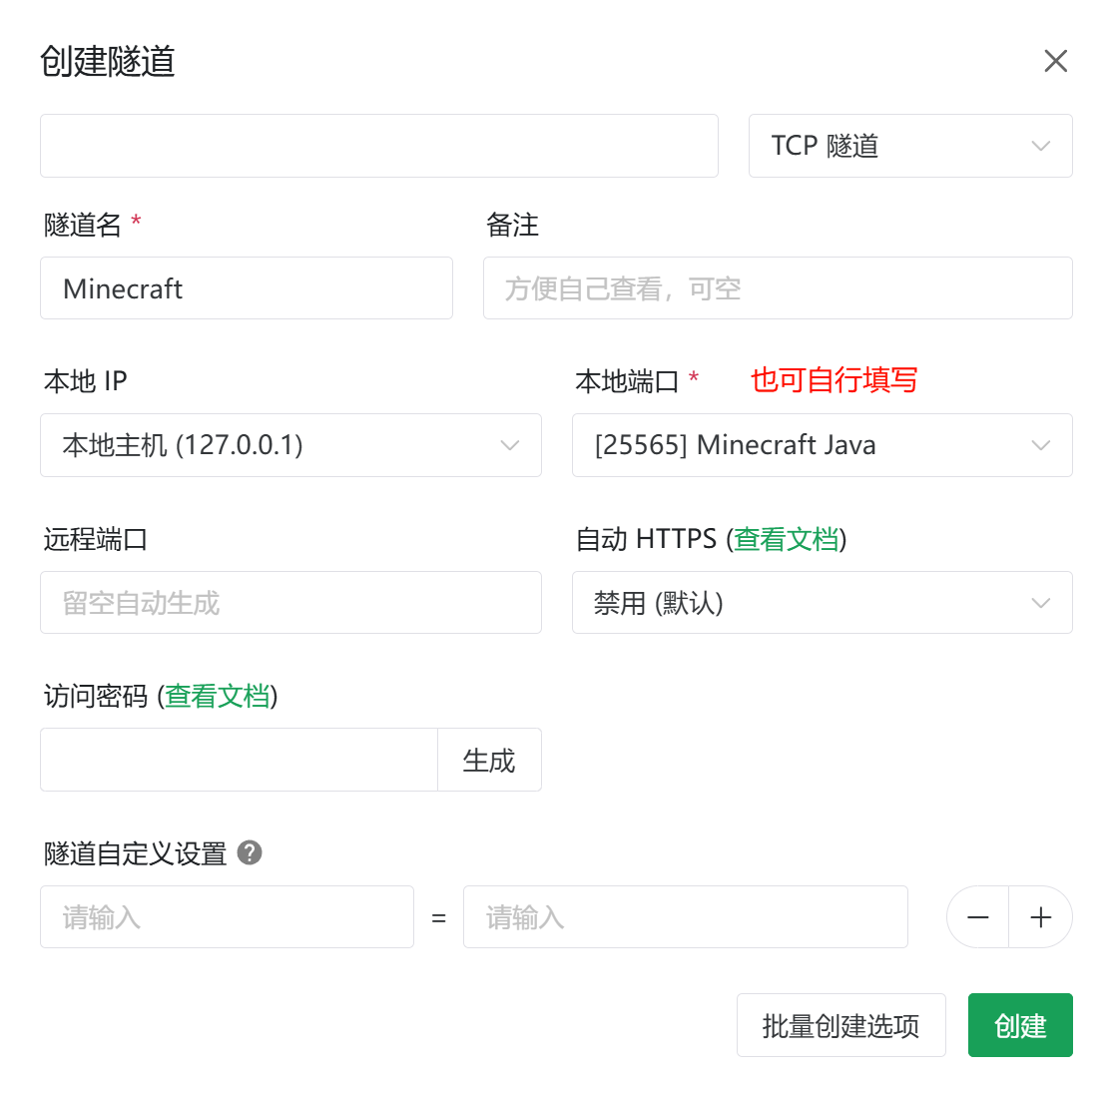The image size is (1113, 1095).
Task: Click the custom setting key input field
Action: pyautogui.click(x=227, y=917)
